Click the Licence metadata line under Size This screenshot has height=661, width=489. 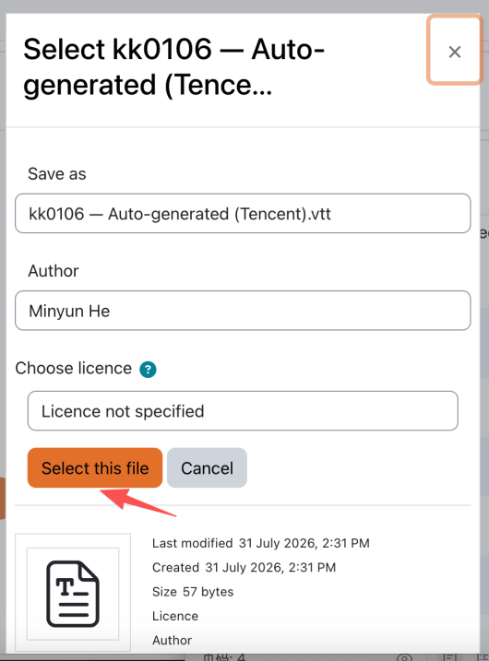pyautogui.click(x=175, y=616)
